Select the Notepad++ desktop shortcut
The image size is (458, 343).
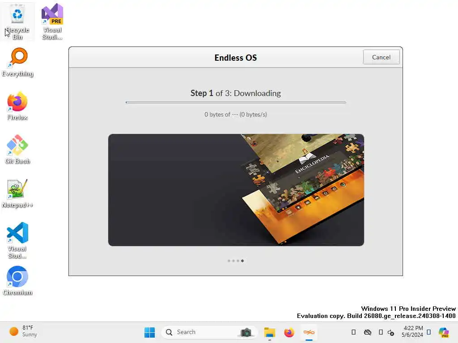(x=17, y=194)
